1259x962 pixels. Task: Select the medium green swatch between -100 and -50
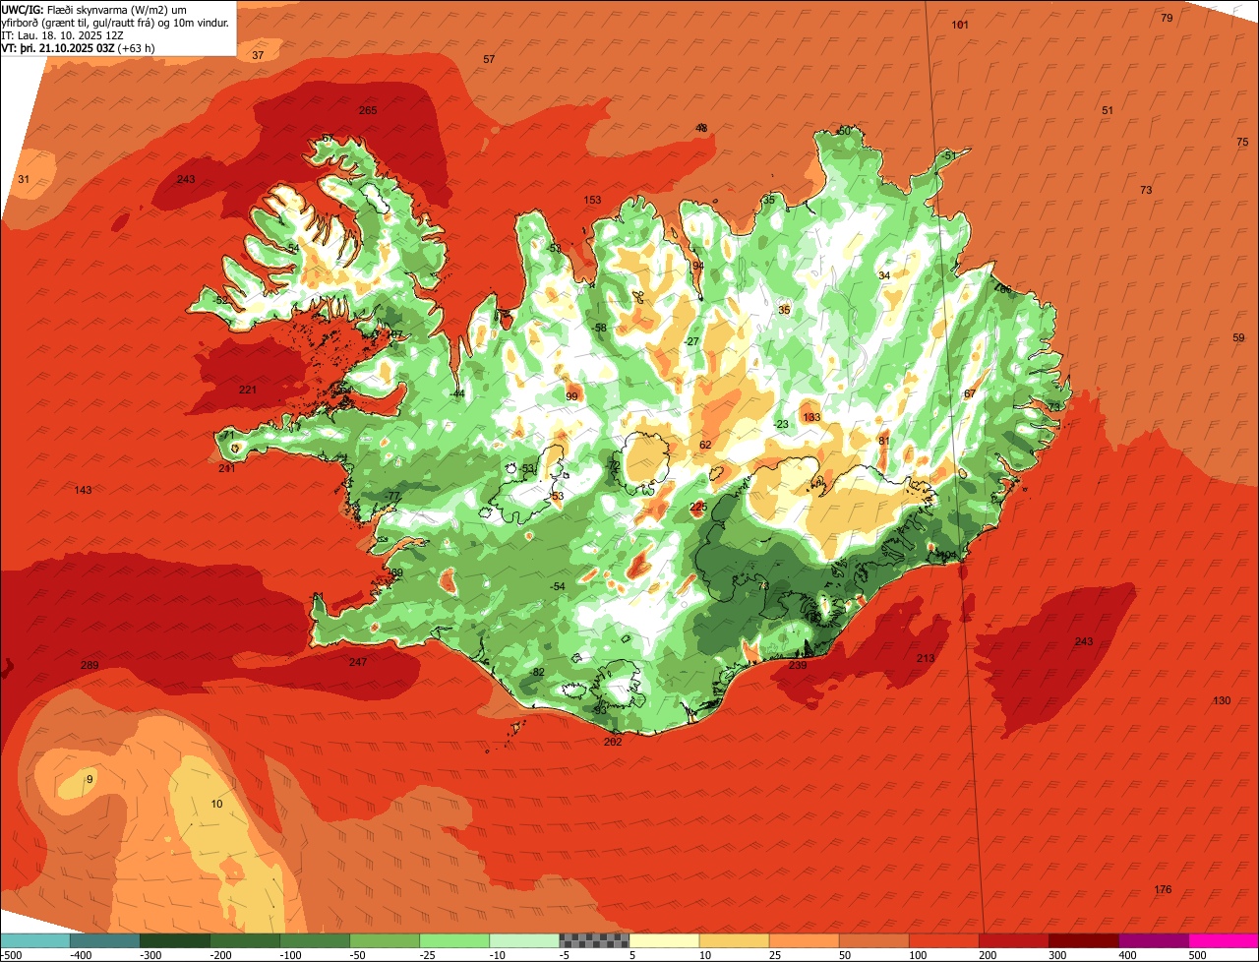[x=316, y=940]
